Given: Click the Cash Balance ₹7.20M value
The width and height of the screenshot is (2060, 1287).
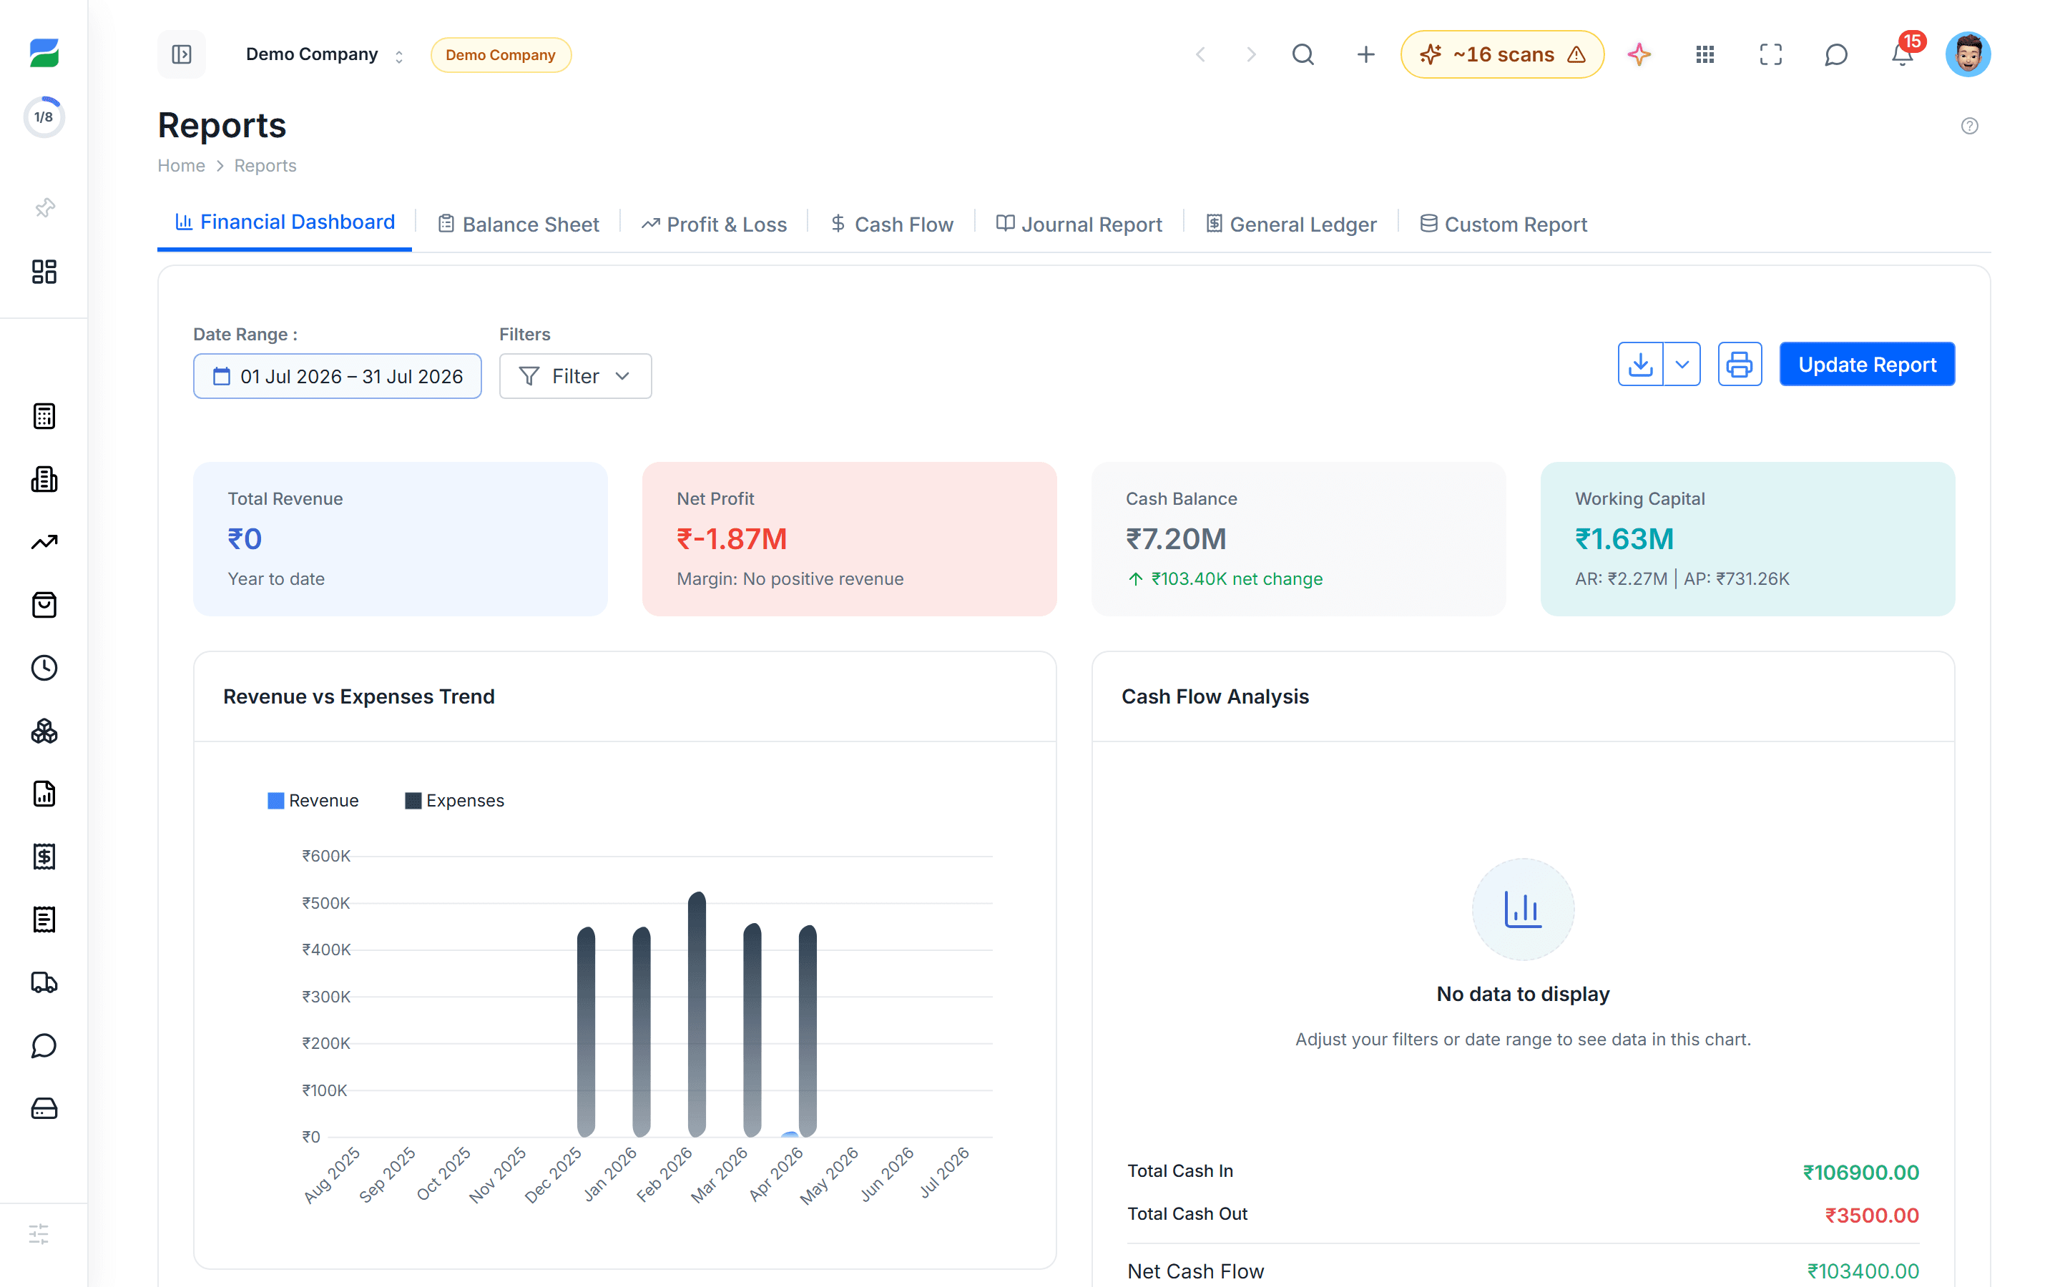Looking at the screenshot, I should (1177, 539).
